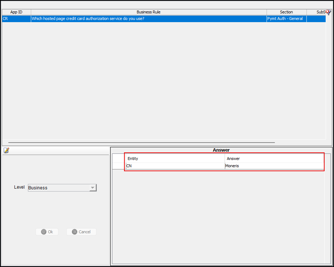
Task: Click the Moneris answer cell
Action: point(274,166)
